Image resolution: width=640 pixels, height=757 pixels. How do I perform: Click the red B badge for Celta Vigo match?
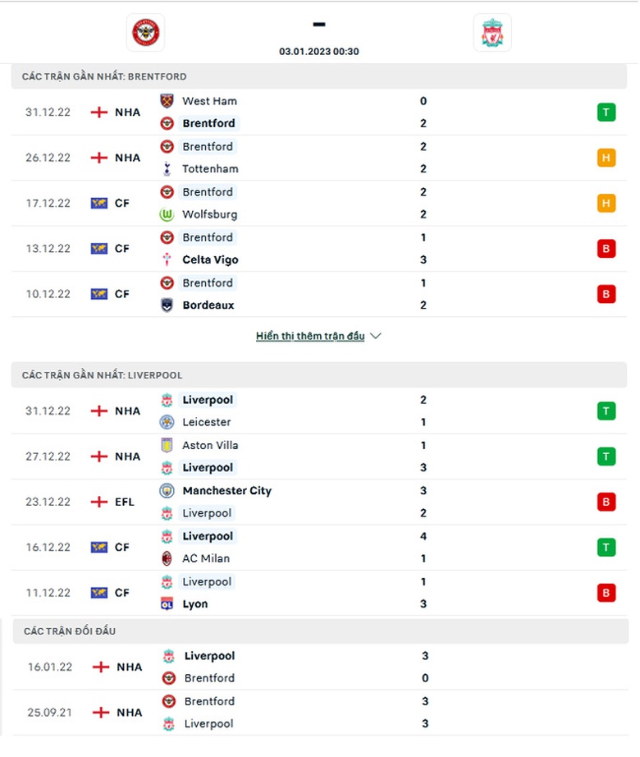[606, 249]
